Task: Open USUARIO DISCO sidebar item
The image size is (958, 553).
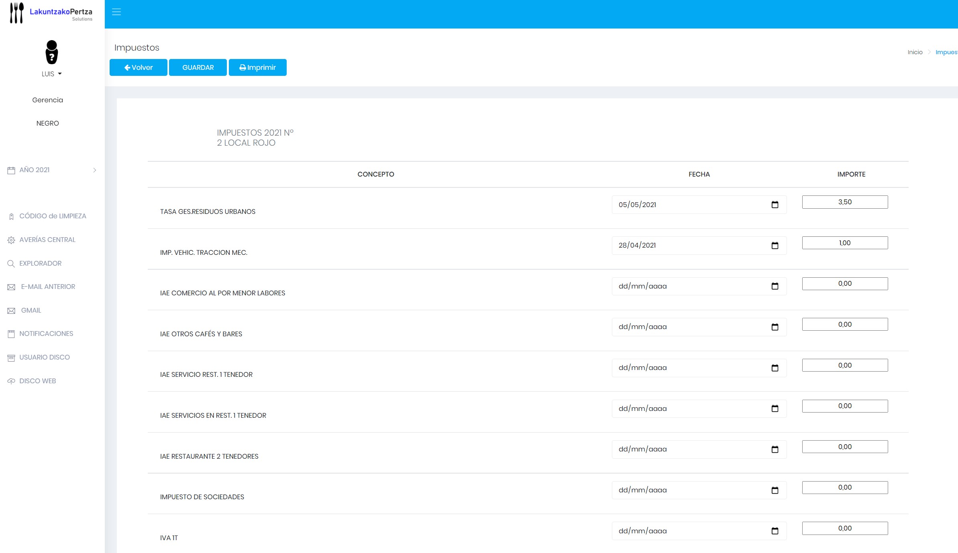Action: 45,357
